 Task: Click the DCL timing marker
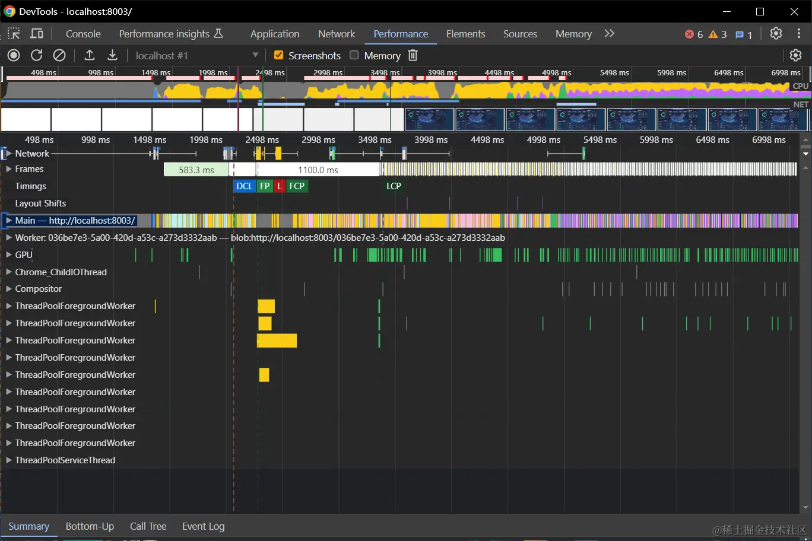[245, 186]
